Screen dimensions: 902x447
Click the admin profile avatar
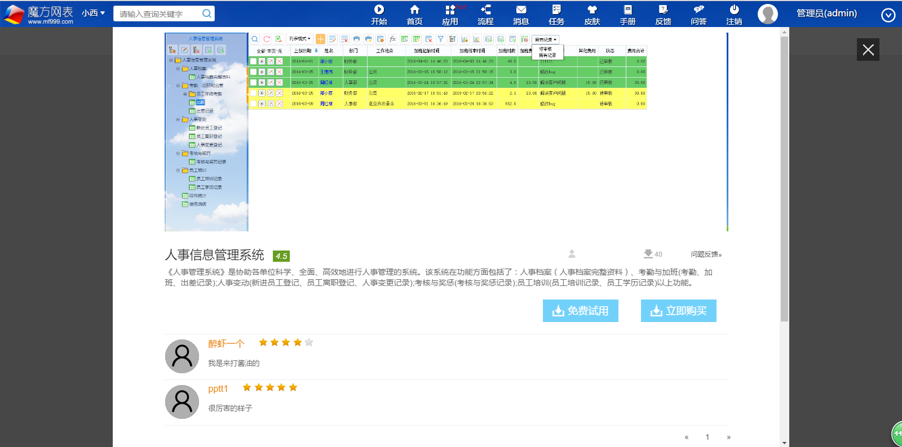768,14
